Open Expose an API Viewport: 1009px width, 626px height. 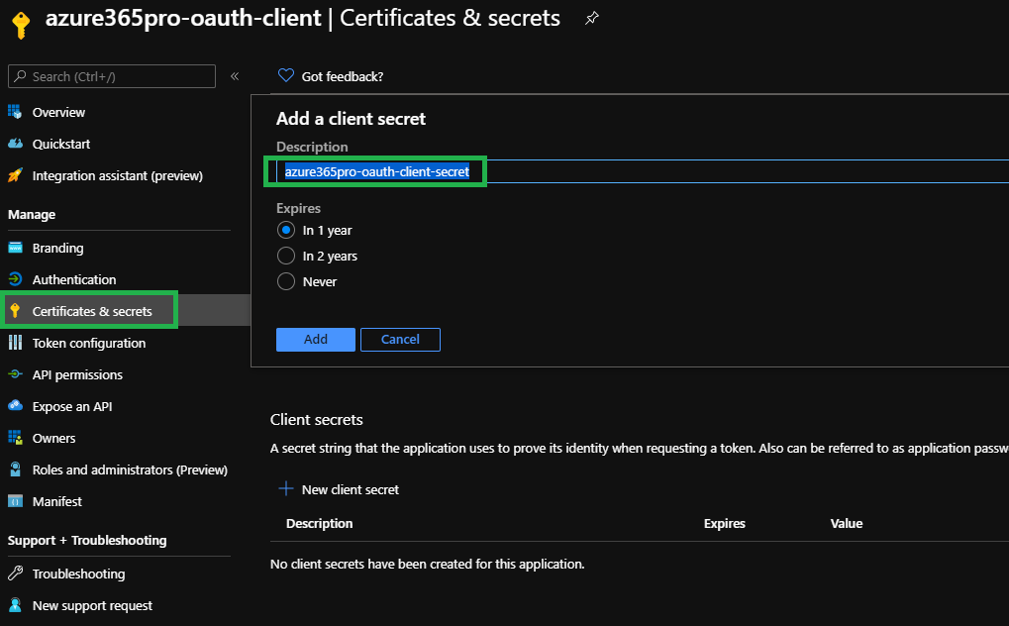[x=72, y=406]
